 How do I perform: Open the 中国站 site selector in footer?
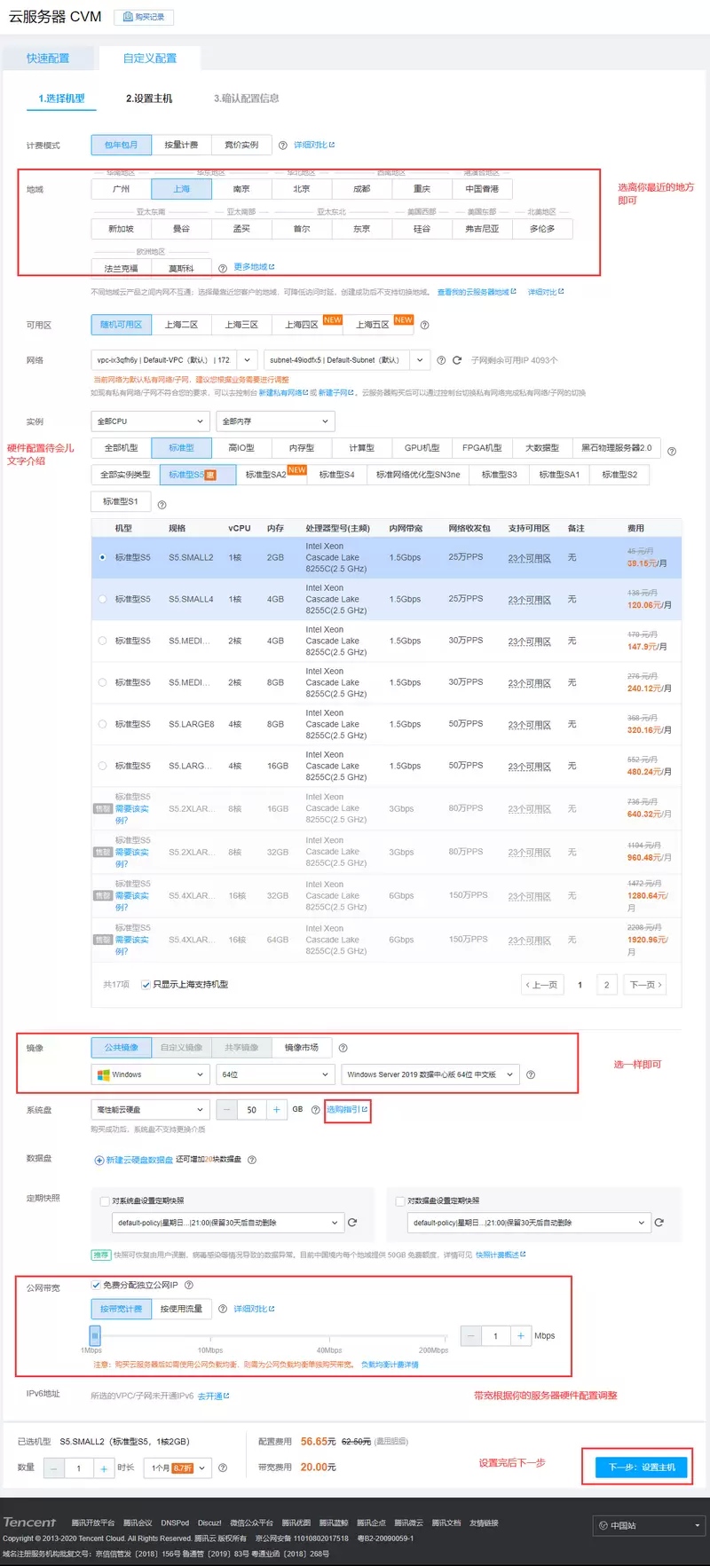[651, 1526]
